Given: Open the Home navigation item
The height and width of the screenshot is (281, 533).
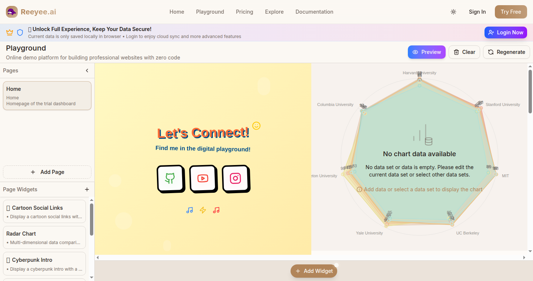Looking at the screenshot, I should (x=177, y=12).
